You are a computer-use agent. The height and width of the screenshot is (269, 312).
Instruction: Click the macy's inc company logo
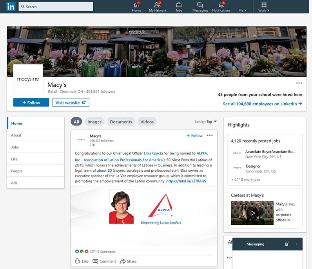point(28,79)
